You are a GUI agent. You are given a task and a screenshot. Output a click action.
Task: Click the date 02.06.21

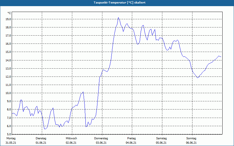pos(71,143)
